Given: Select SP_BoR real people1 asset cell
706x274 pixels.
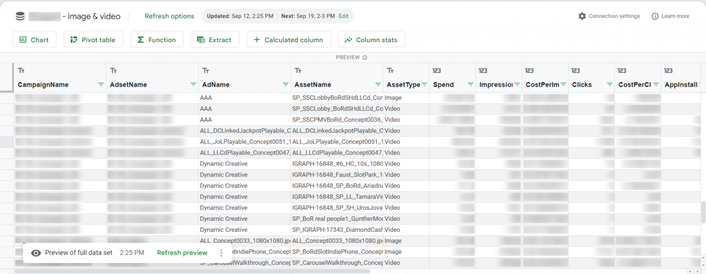Looking at the screenshot, I should [x=337, y=219].
